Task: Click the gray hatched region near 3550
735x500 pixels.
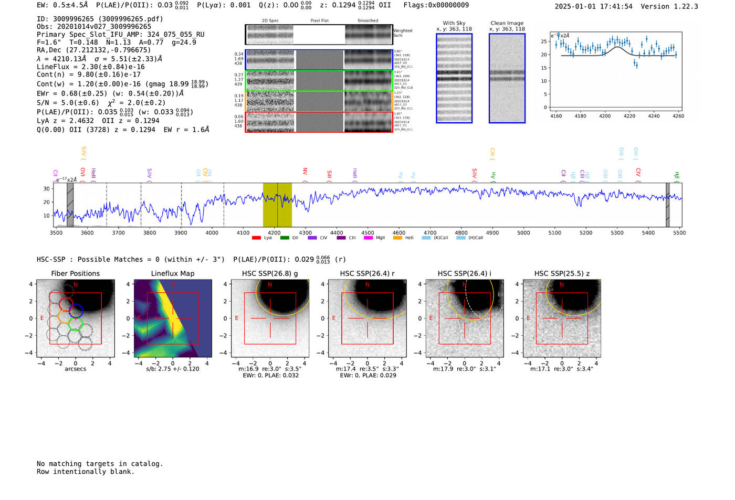Action: pyautogui.click(x=70, y=205)
